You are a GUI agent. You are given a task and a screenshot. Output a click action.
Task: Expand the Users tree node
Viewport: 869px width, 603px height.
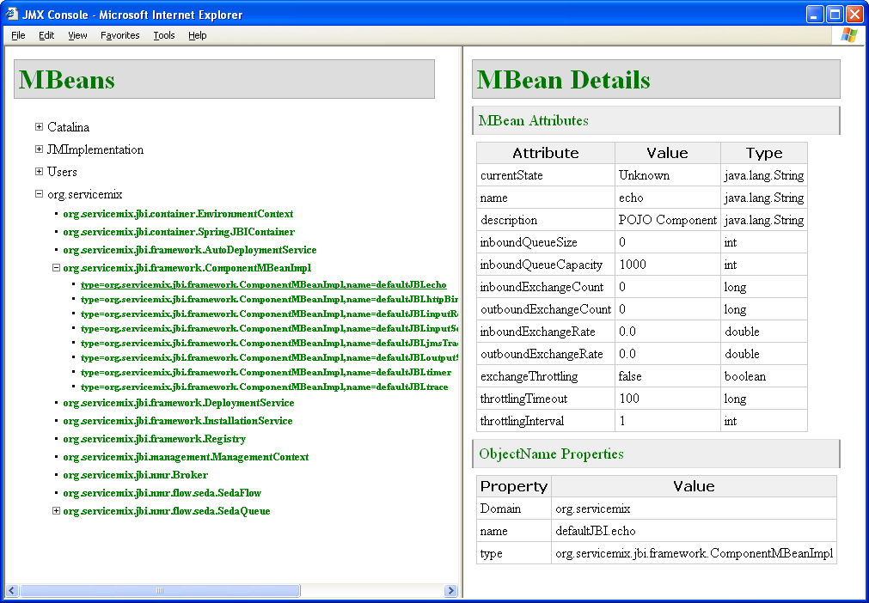[39, 172]
